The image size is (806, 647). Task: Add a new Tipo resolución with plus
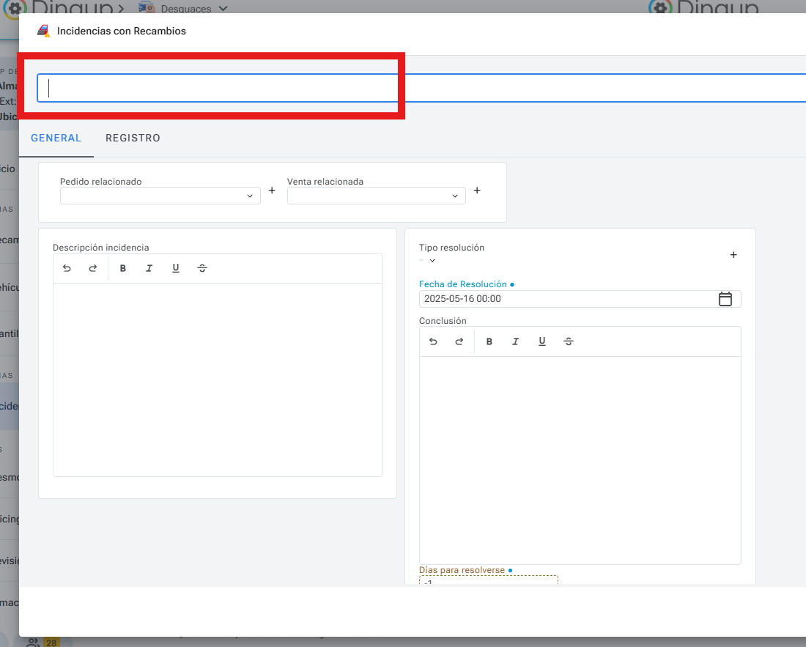pos(733,255)
